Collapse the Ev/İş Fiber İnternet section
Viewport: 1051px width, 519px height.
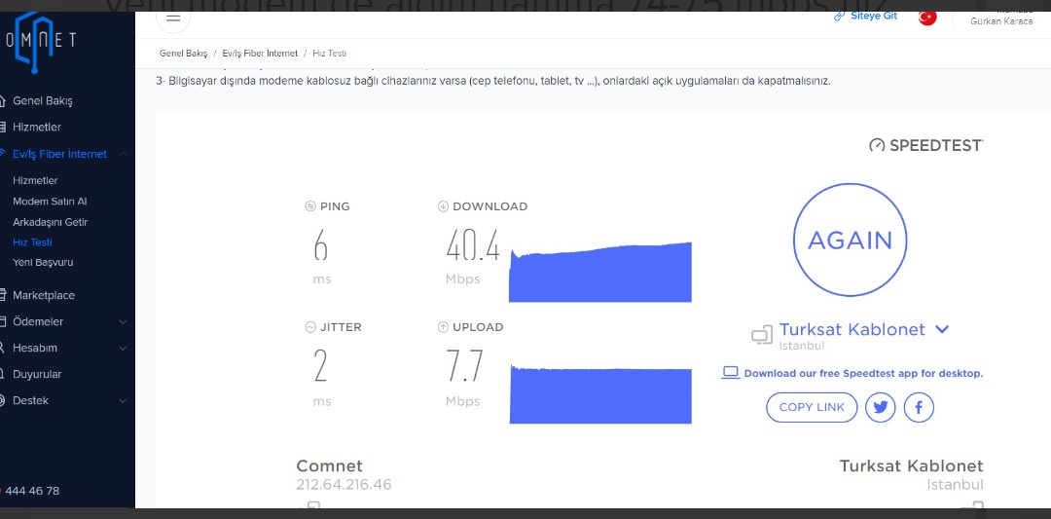click(124, 154)
